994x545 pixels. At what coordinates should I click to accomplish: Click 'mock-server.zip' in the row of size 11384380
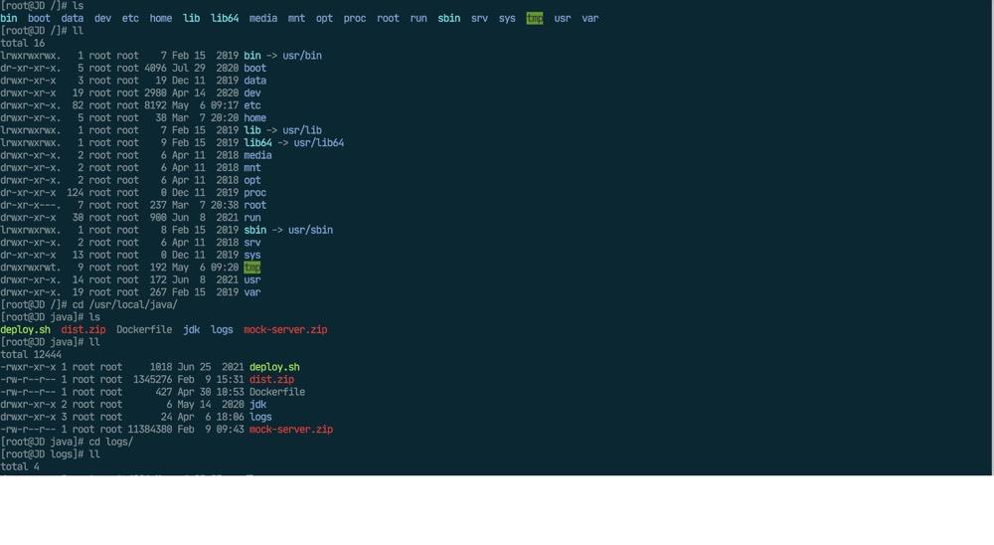(291, 430)
